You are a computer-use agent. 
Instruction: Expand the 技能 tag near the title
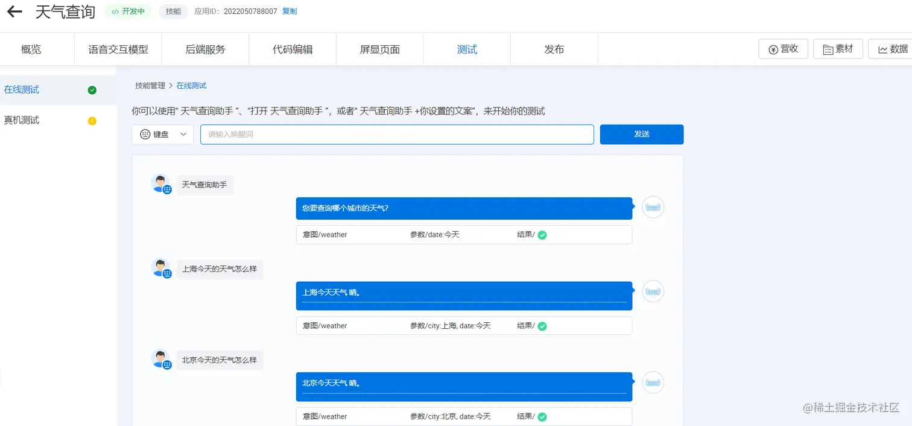coord(173,11)
